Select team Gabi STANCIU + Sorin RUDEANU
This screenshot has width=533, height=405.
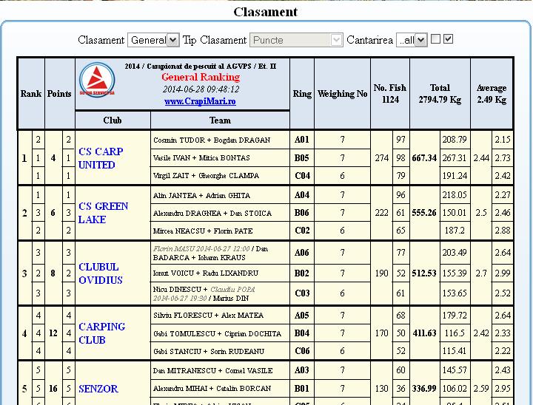point(209,351)
